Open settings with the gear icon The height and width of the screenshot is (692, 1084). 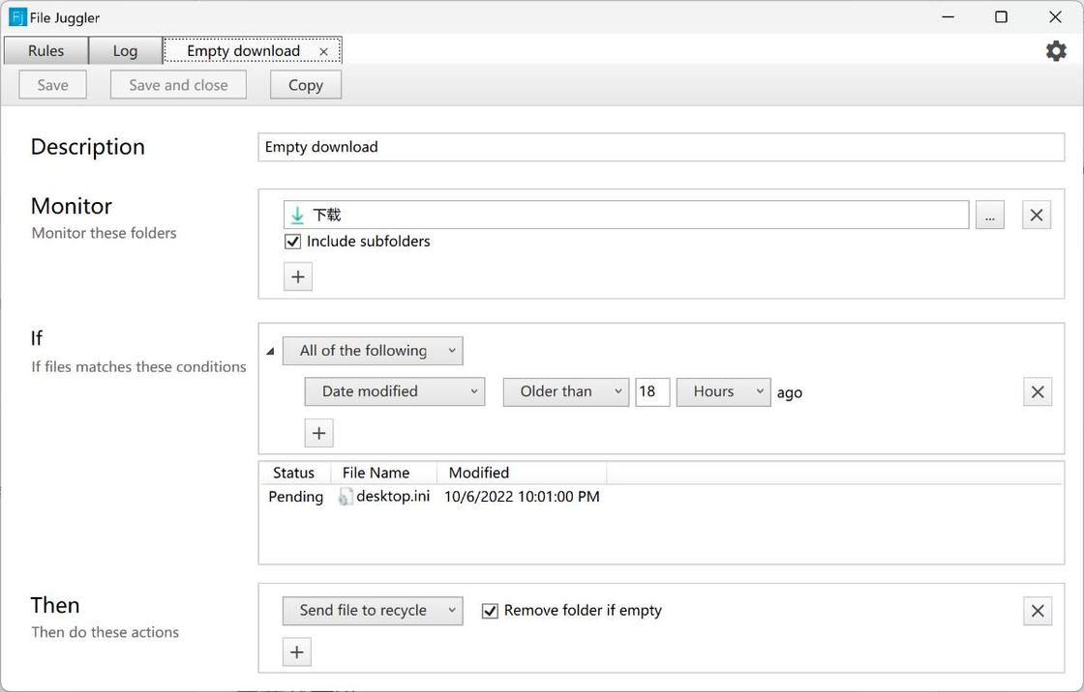click(1056, 50)
